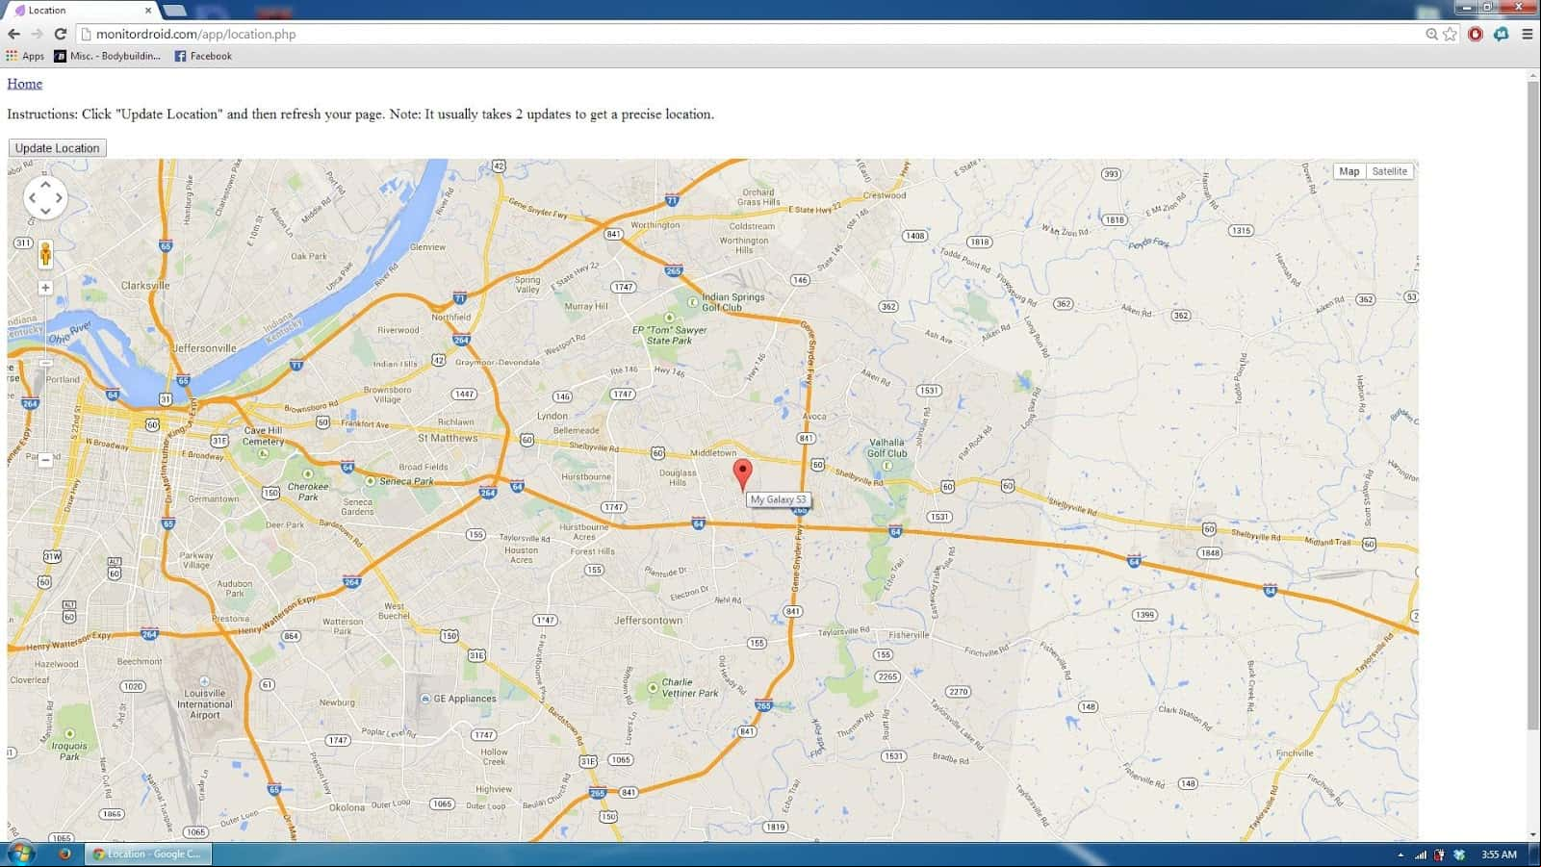Reload the current page
This screenshot has width=1541, height=867.
60,34
